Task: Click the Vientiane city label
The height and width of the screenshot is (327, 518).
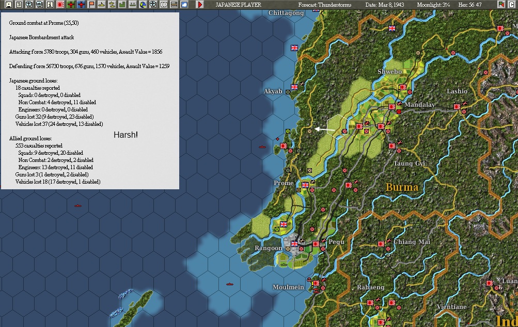Action: point(451,307)
